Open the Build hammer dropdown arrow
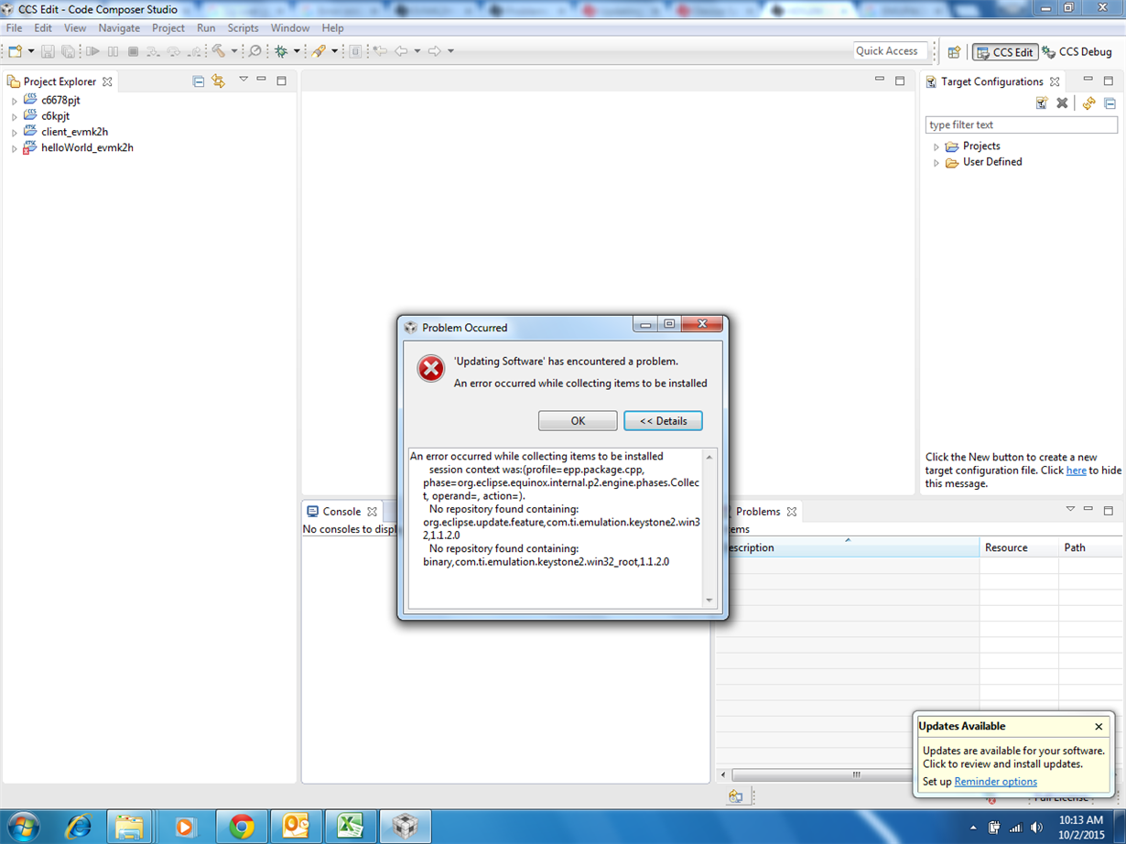This screenshot has height=844, width=1126. coord(234,51)
